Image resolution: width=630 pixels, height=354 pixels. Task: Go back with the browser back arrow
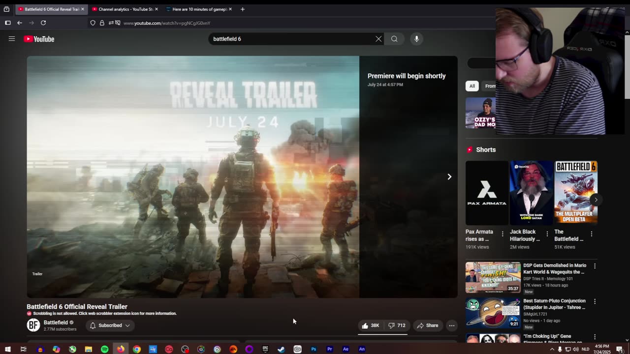click(20, 23)
